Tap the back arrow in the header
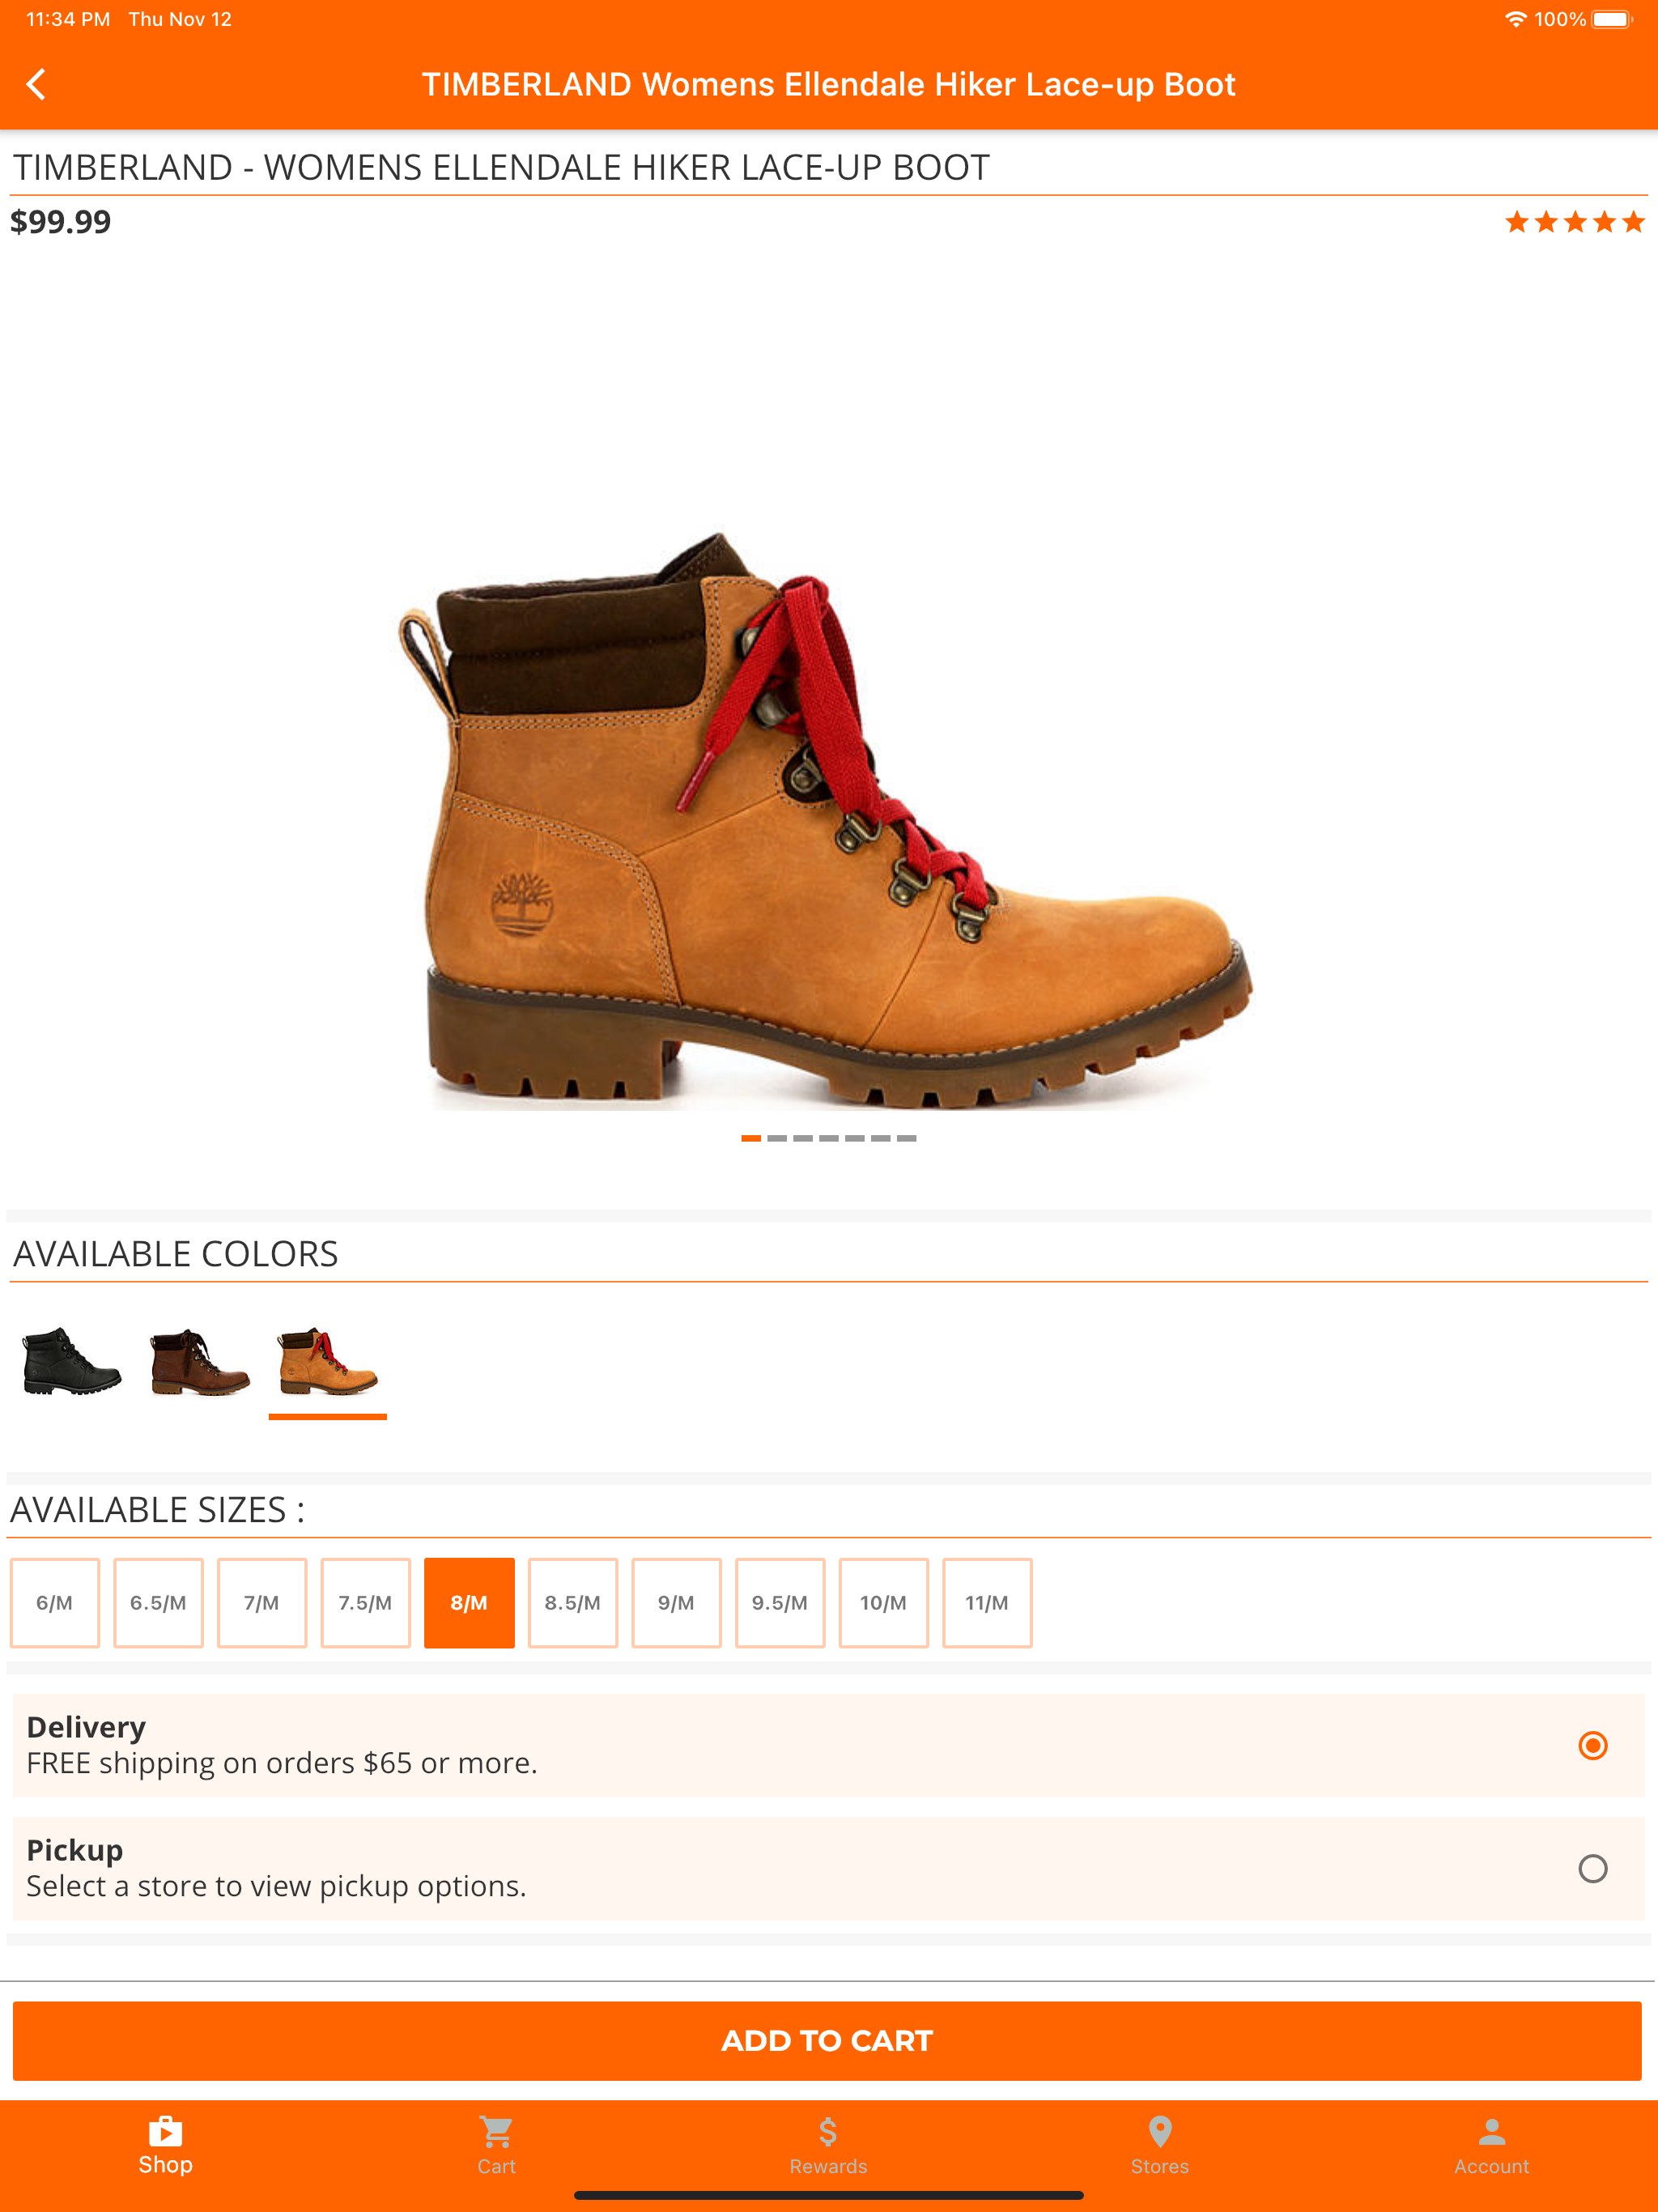This screenshot has width=1658, height=2212. click(36, 84)
